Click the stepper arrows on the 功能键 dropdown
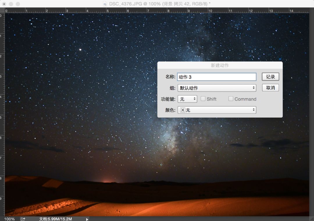 (x=194, y=99)
